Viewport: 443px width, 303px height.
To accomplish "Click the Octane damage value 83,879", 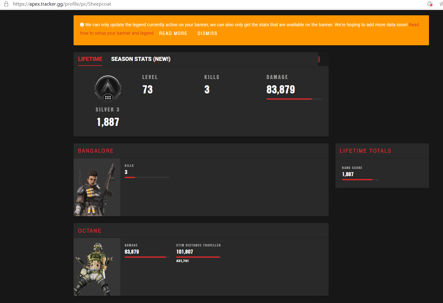I will pyautogui.click(x=132, y=252).
